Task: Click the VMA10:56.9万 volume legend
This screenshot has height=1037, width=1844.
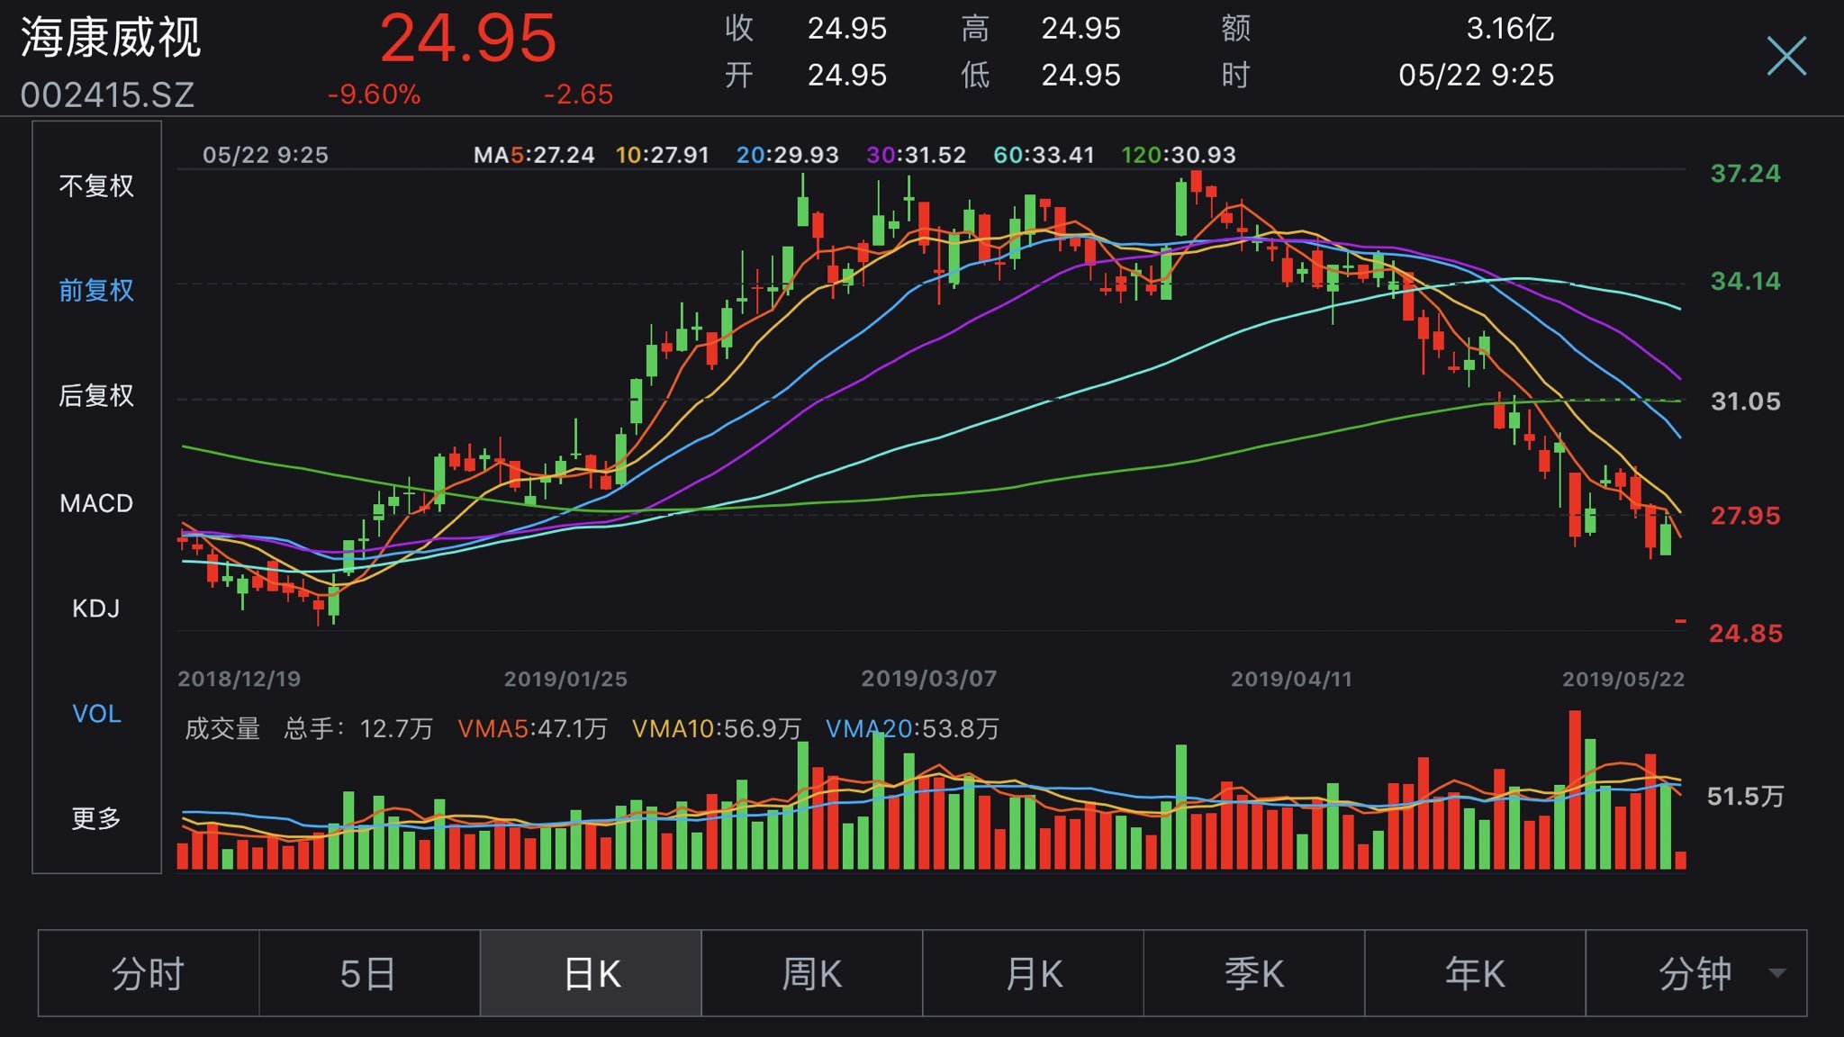Action: tap(717, 728)
